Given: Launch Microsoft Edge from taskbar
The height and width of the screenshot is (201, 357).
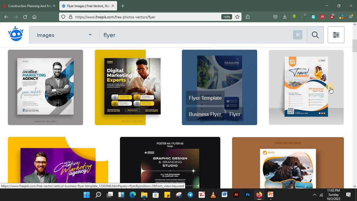Looking at the screenshot, I should click(x=133, y=195).
